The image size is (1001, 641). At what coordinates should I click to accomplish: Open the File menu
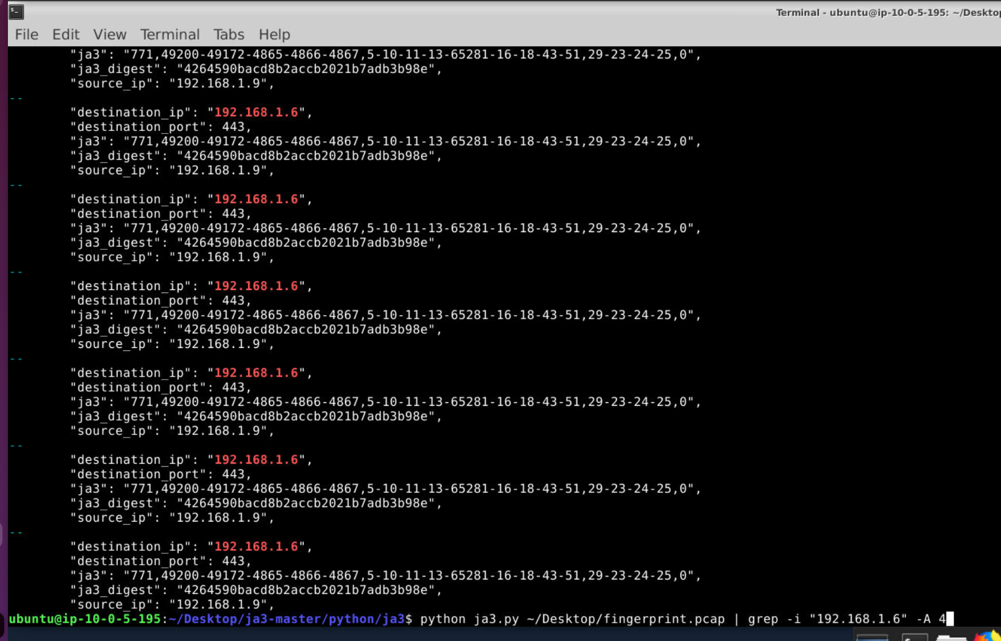click(26, 35)
